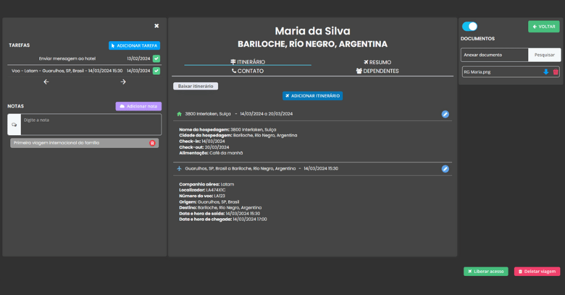Open the Contato tab
565x295 pixels.
tap(247, 71)
